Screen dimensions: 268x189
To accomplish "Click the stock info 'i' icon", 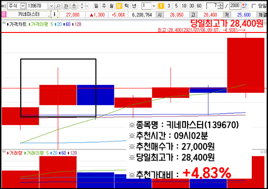I will [54, 14].
